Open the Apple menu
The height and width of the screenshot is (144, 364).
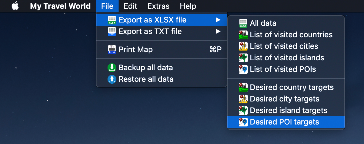[15, 6]
